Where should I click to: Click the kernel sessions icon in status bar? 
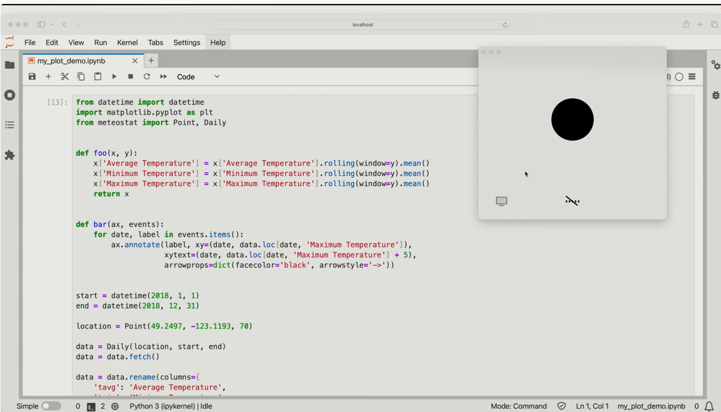115,406
